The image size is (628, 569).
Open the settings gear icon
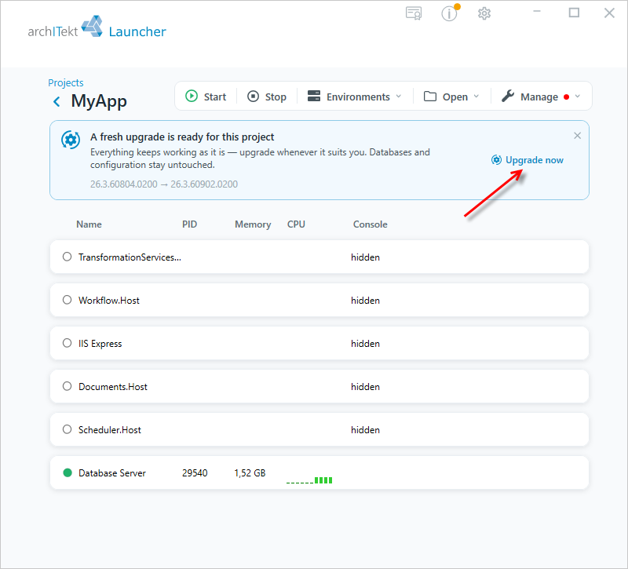[x=484, y=13]
